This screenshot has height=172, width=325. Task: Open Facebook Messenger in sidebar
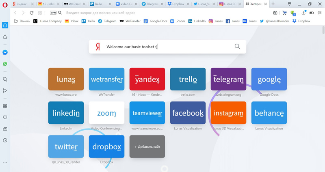pos(5,52)
